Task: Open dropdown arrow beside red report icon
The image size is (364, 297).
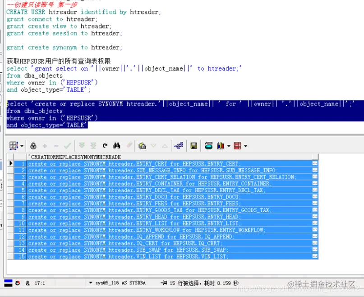Action: [246, 146]
